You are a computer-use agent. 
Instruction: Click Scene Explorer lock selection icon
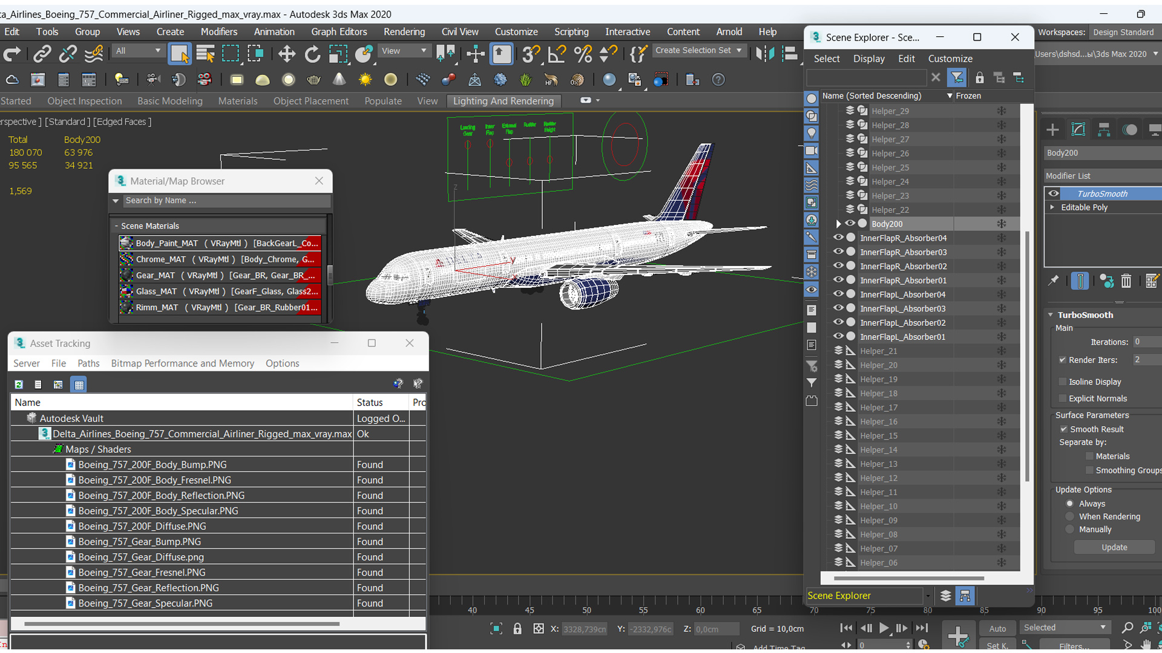pos(979,78)
